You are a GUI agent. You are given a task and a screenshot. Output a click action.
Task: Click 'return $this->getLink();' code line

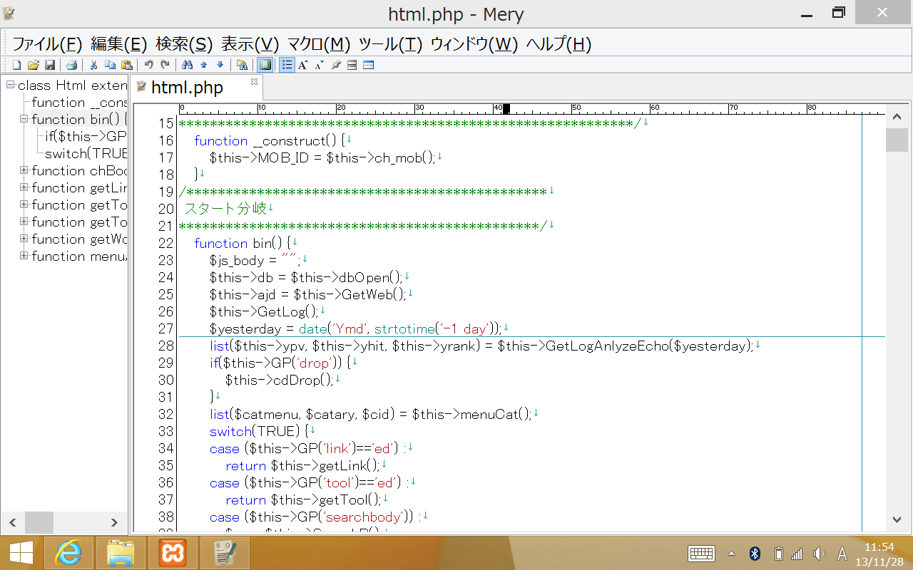(302, 465)
